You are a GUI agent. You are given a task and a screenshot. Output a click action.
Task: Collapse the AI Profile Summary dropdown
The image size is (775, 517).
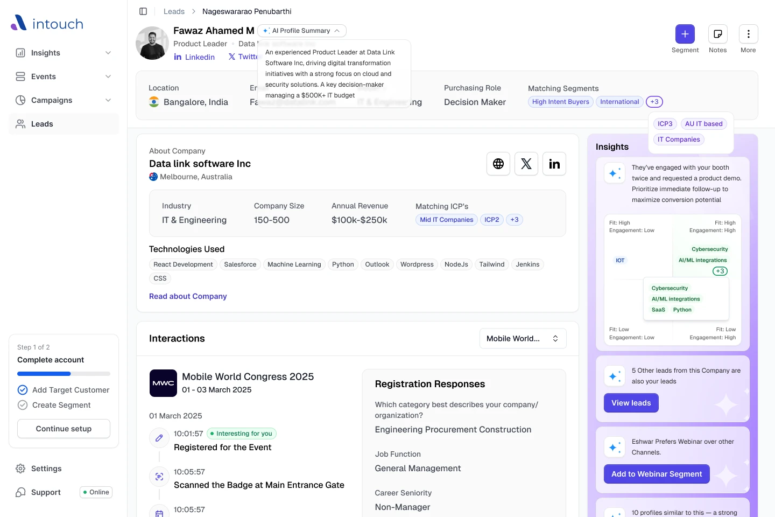click(302, 31)
